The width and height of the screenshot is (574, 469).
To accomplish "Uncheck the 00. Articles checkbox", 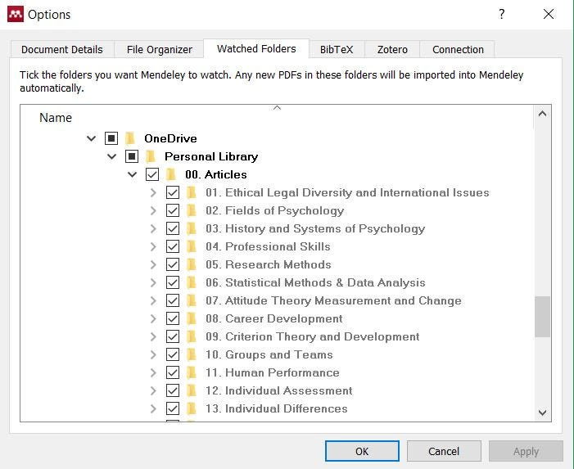I will (152, 174).
